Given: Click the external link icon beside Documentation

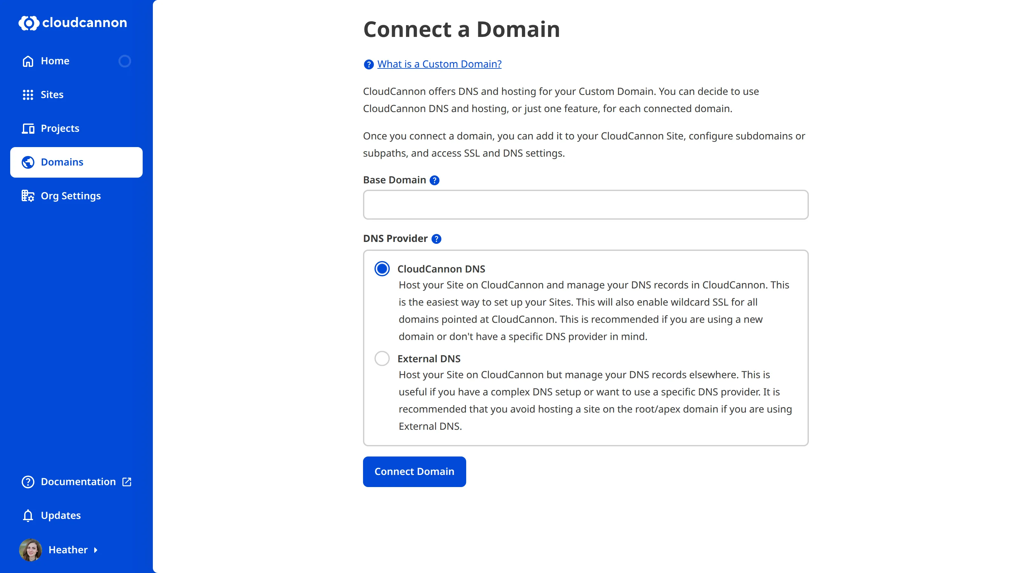Looking at the screenshot, I should 127,482.
